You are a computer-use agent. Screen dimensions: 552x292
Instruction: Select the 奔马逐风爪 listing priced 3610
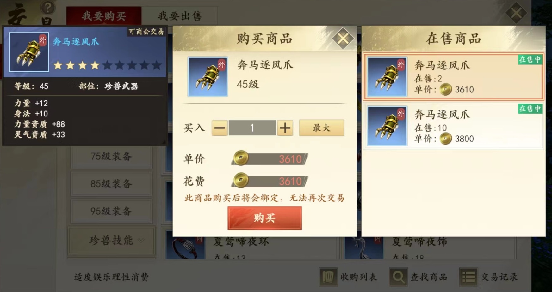tap(453, 77)
